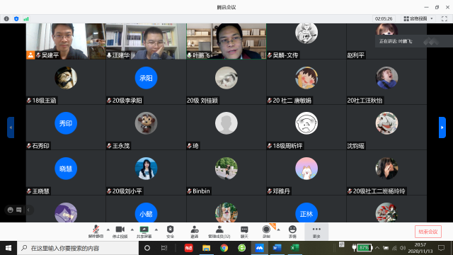Image resolution: width=453 pixels, height=255 pixels.
Task: Click the Windows taskbar search box
Action: coord(78,248)
